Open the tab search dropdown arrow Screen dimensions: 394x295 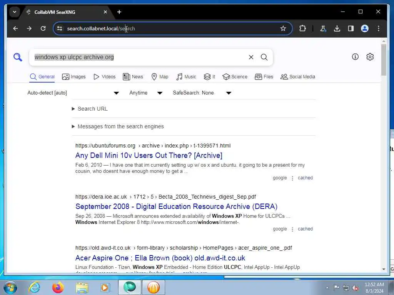(15, 12)
